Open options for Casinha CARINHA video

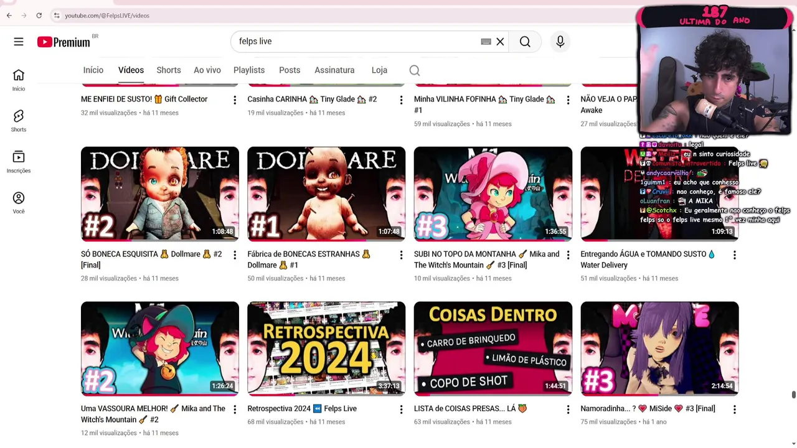pos(401,100)
